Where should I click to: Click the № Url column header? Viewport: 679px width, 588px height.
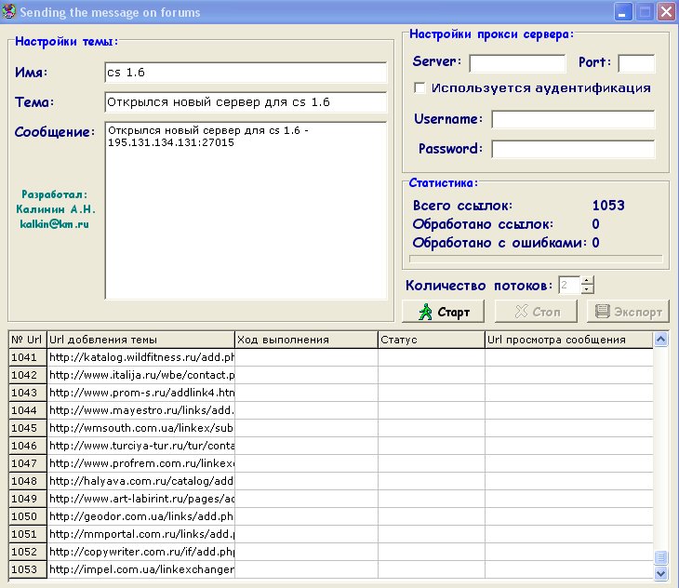click(x=27, y=340)
